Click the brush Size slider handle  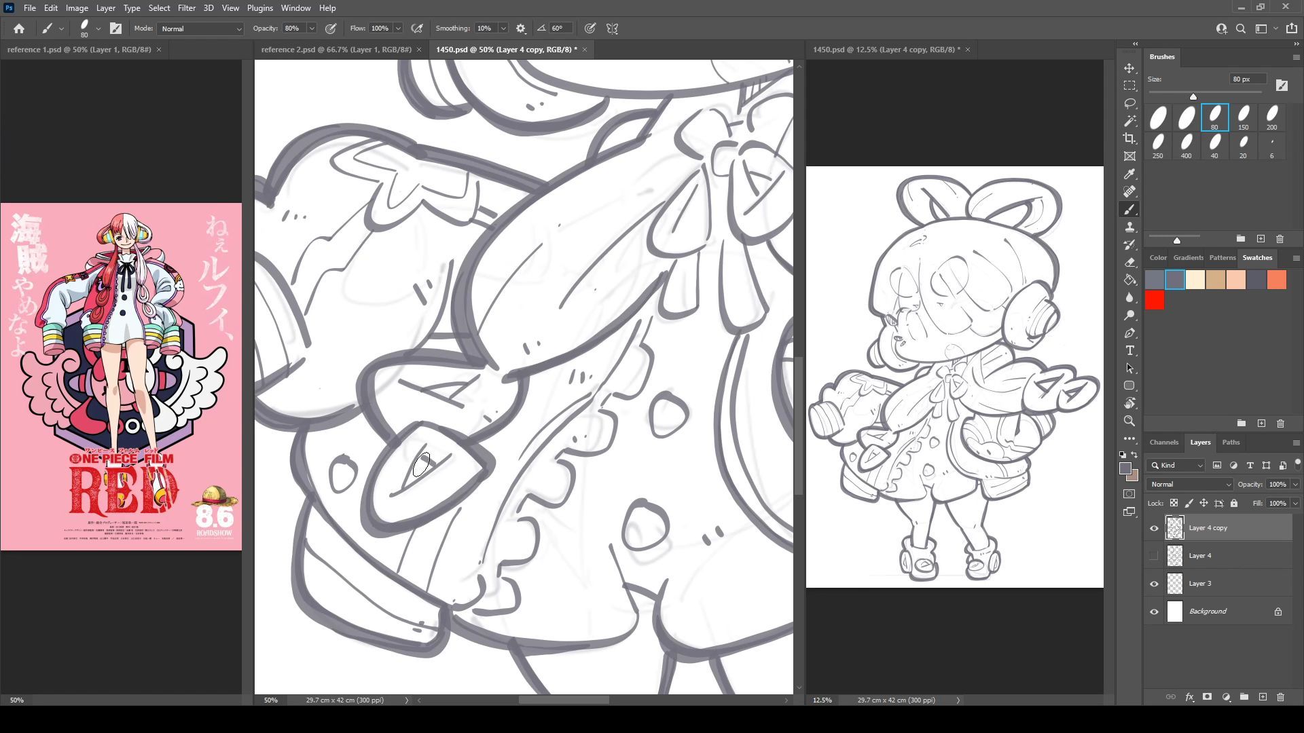(x=1193, y=96)
